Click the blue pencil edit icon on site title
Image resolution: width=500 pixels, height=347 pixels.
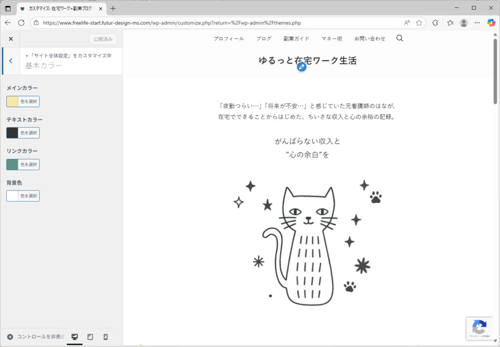[x=302, y=67]
